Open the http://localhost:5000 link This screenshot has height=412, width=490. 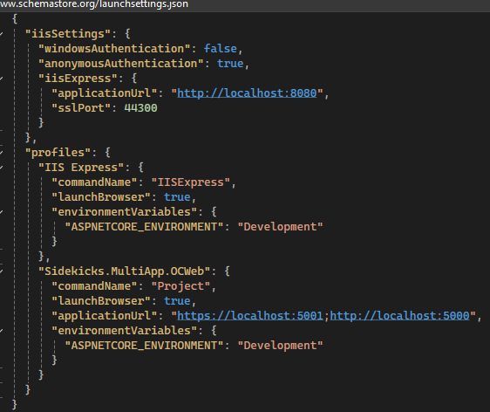pyautogui.click(x=399, y=316)
